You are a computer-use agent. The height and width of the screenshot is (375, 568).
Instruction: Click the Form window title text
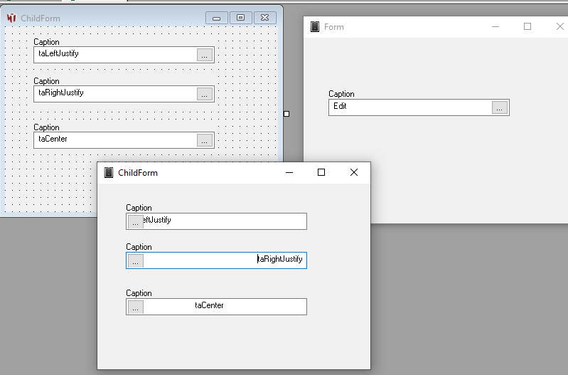pyautogui.click(x=333, y=27)
